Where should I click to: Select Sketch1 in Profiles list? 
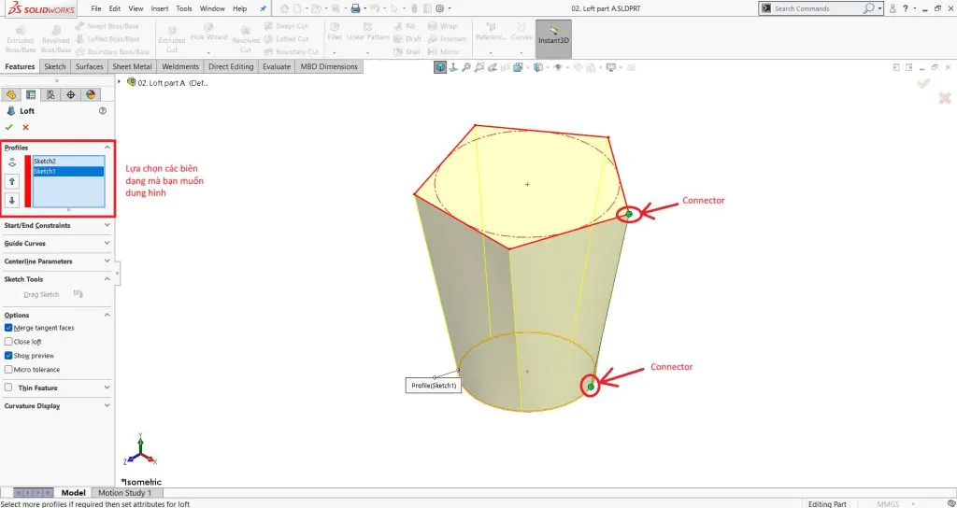(x=68, y=172)
